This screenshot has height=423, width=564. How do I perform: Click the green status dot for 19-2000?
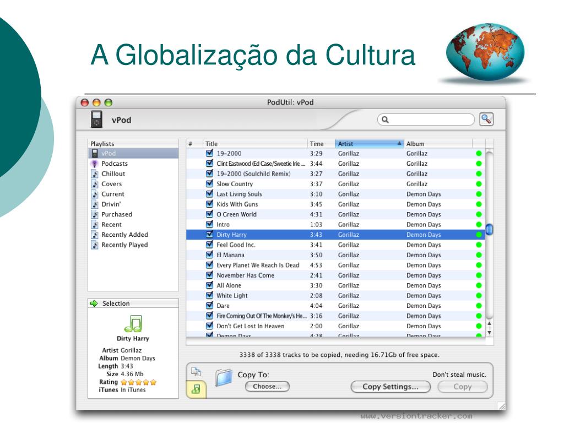click(479, 153)
